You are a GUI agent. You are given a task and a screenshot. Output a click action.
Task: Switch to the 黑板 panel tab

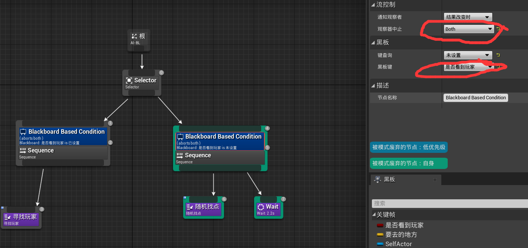[389, 179]
